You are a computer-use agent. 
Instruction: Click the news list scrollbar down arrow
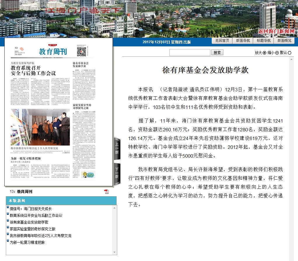pyautogui.click(x=114, y=253)
